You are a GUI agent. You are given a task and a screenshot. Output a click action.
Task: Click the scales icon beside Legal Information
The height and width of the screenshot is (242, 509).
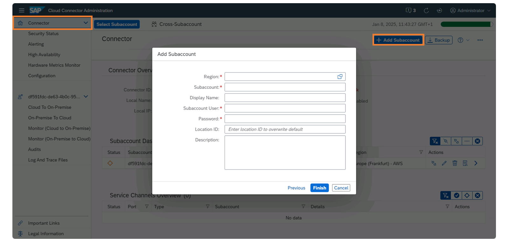click(20, 233)
